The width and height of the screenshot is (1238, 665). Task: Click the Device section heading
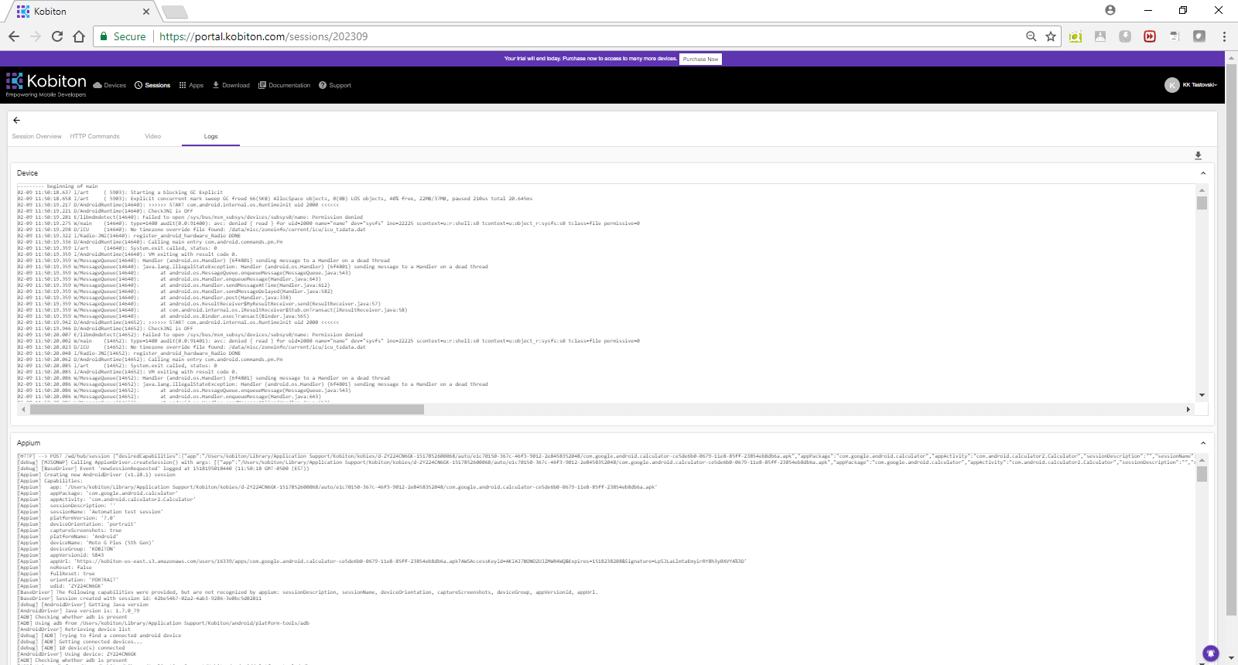(x=27, y=173)
